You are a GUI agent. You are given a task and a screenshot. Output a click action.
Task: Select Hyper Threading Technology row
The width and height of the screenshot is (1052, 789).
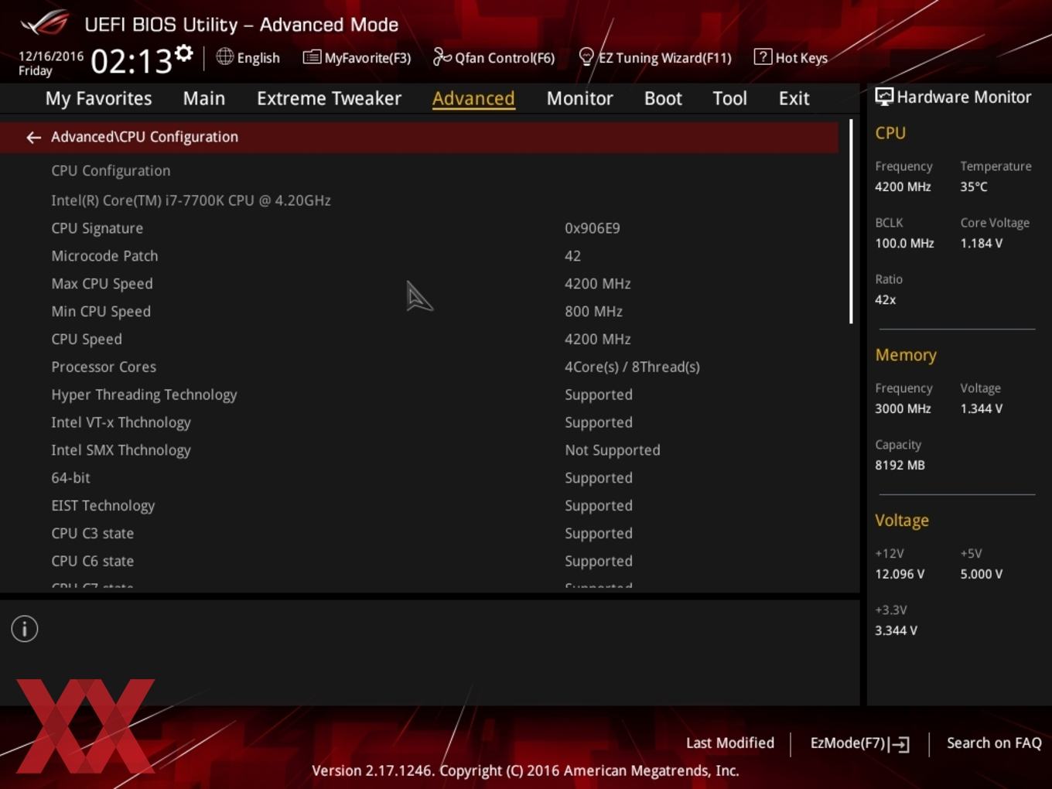[x=418, y=394]
